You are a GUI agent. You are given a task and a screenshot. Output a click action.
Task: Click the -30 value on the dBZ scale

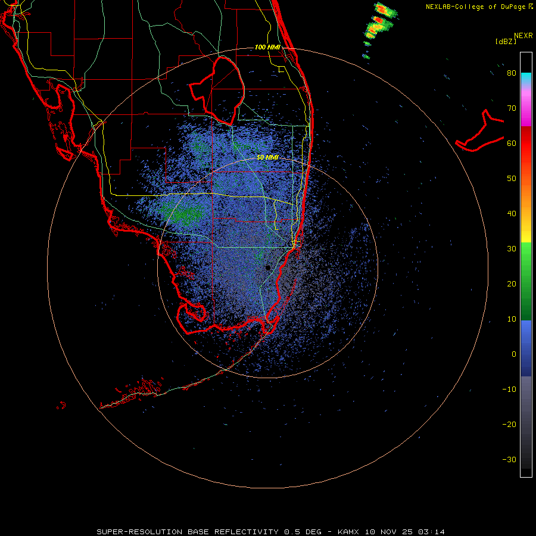pyautogui.click(x=509, y=460)
